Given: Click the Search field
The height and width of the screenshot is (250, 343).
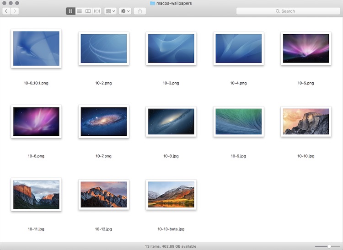Looking at the screenshot, I should [288, 11].
